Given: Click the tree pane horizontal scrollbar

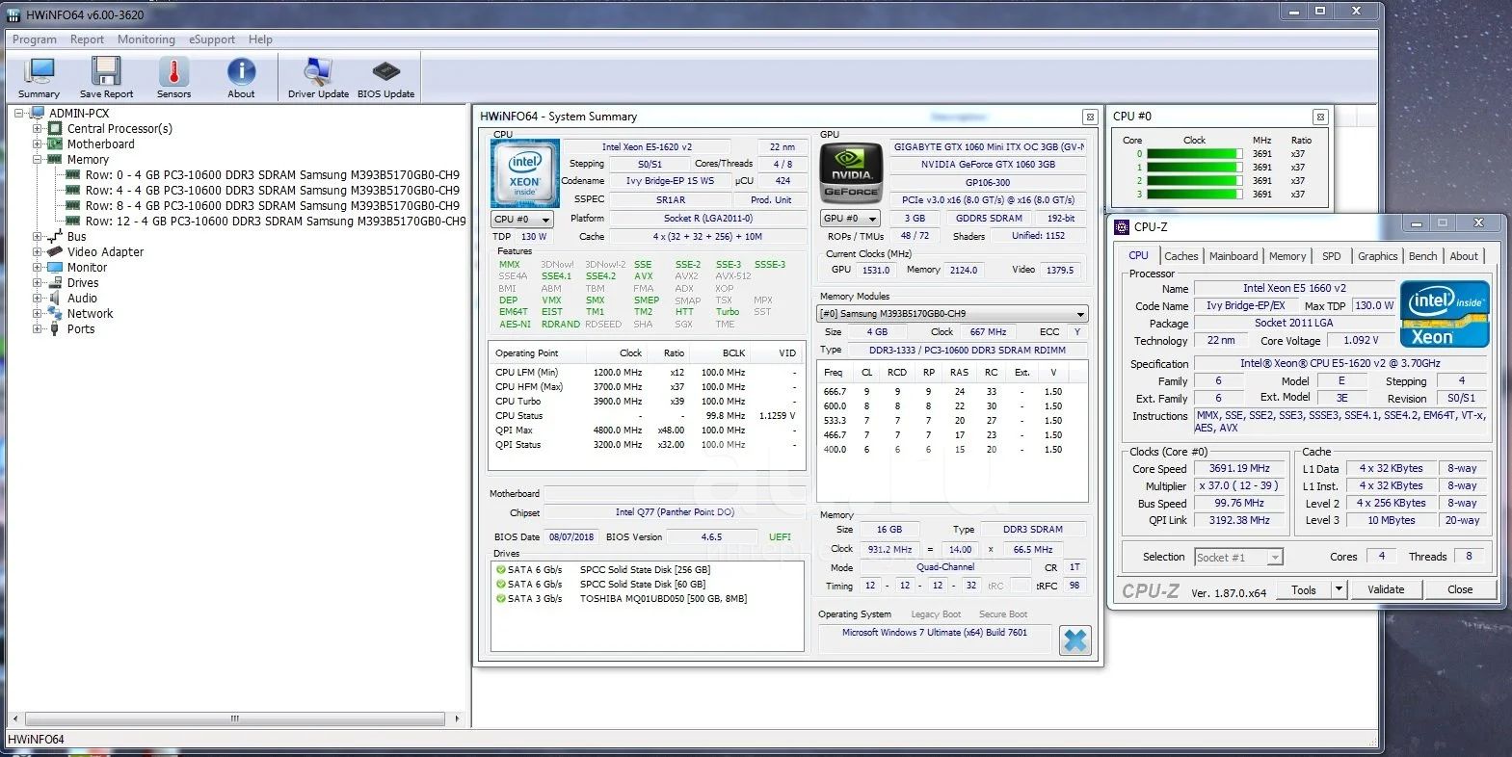Looking at the screenshot, I should [235, 718].
